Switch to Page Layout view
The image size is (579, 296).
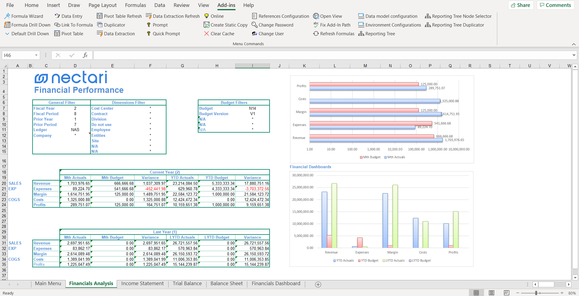[492, 293]
